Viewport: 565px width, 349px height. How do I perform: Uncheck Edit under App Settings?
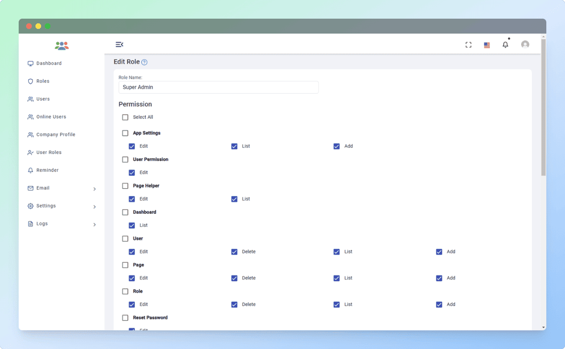pyautogui.click(x=132, y=146)
